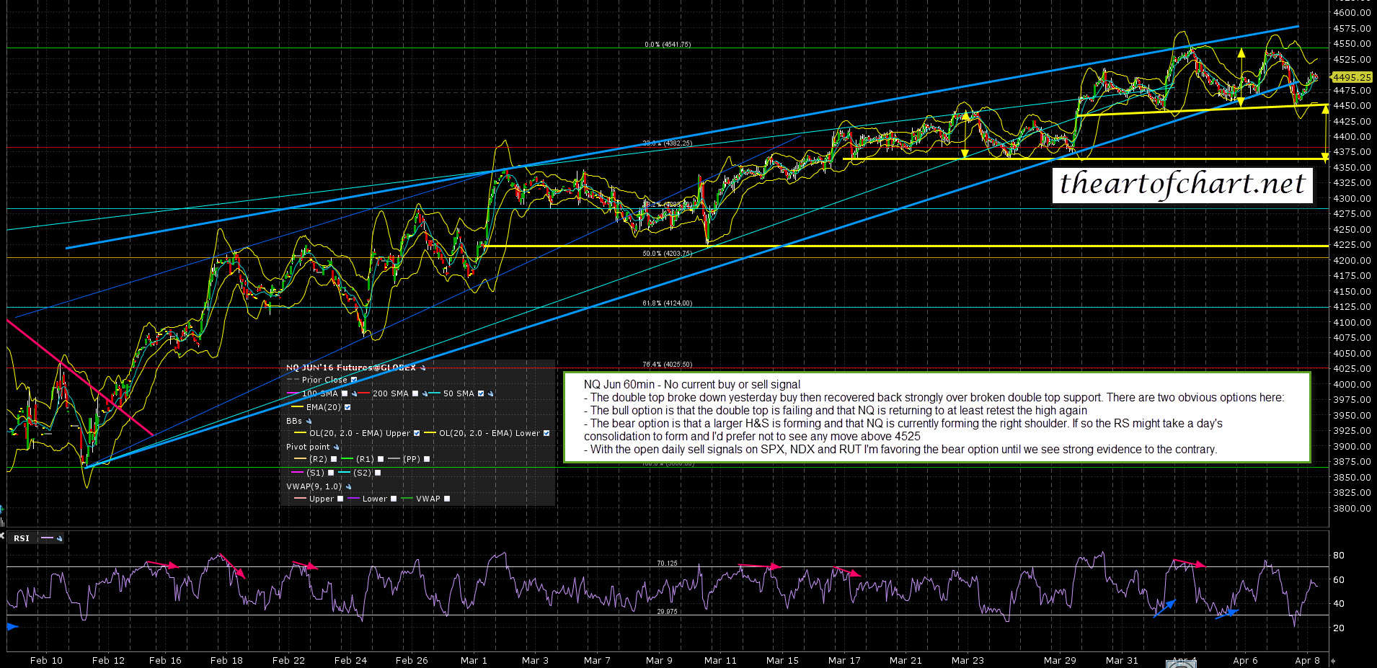Screen dimensions: 1377x668
Task: Toggle the Bollinger Upper band checkbox
Action: [x=416, y=433]
